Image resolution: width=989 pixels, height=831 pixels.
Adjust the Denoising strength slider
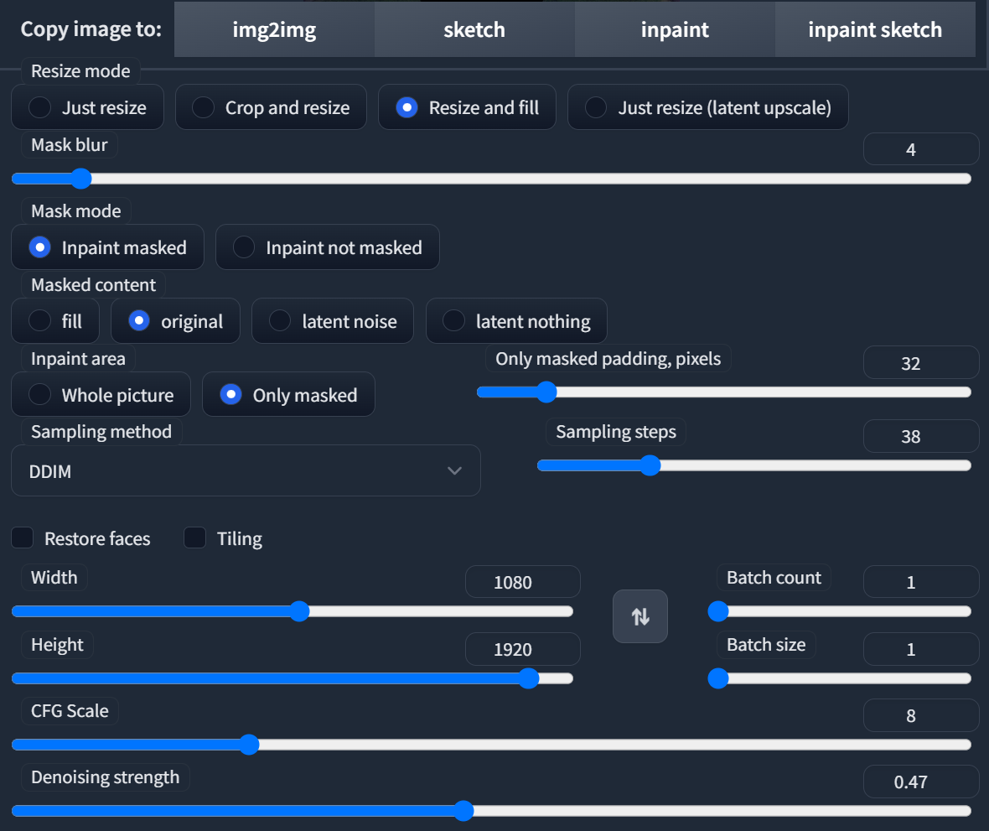(x=491, y=811)
